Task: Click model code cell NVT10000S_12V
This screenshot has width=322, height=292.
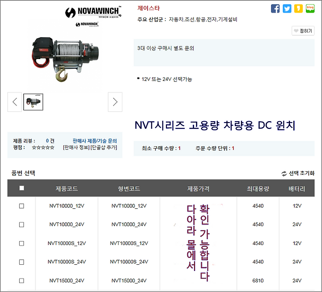Action: pyautogui.click(x=129, y=243)
